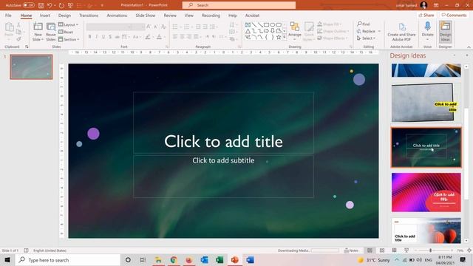Open the Design Ideas pane options dropdown

455,55
